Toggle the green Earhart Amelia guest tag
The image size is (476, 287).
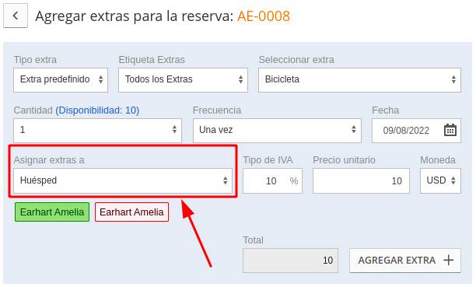(x=52, y=212)
